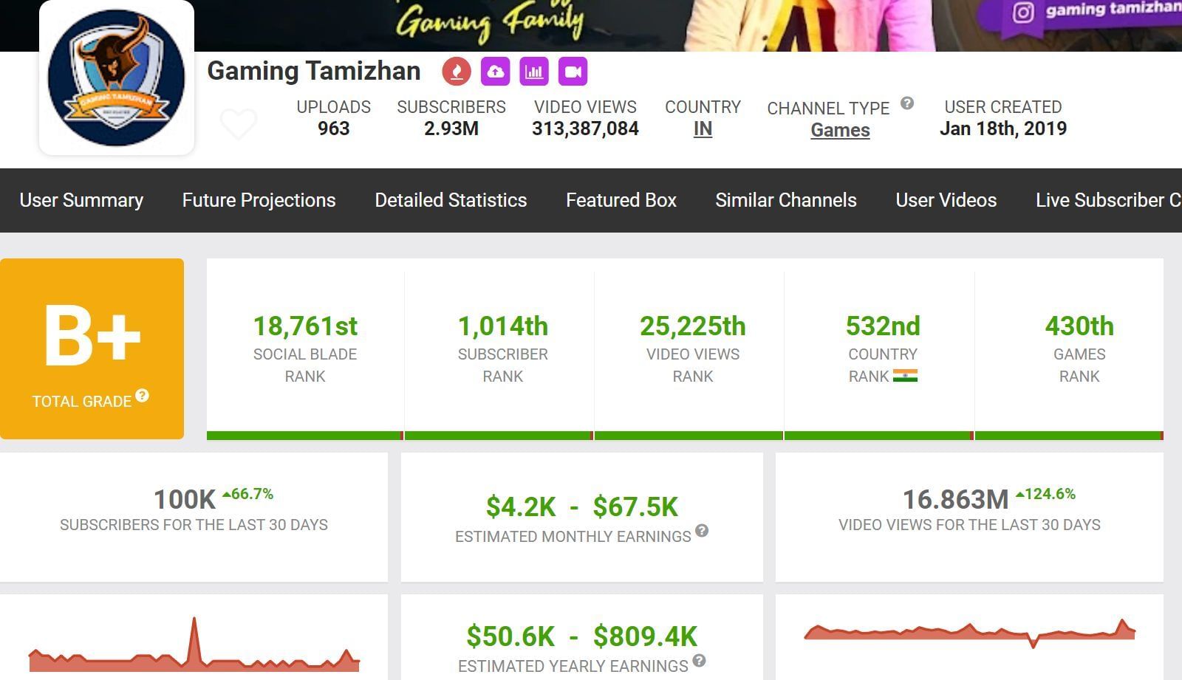Viewport: 1182px width, 680px height.
Task: Click the purple cloud upload icon
Action: click(x=495, y=72)
